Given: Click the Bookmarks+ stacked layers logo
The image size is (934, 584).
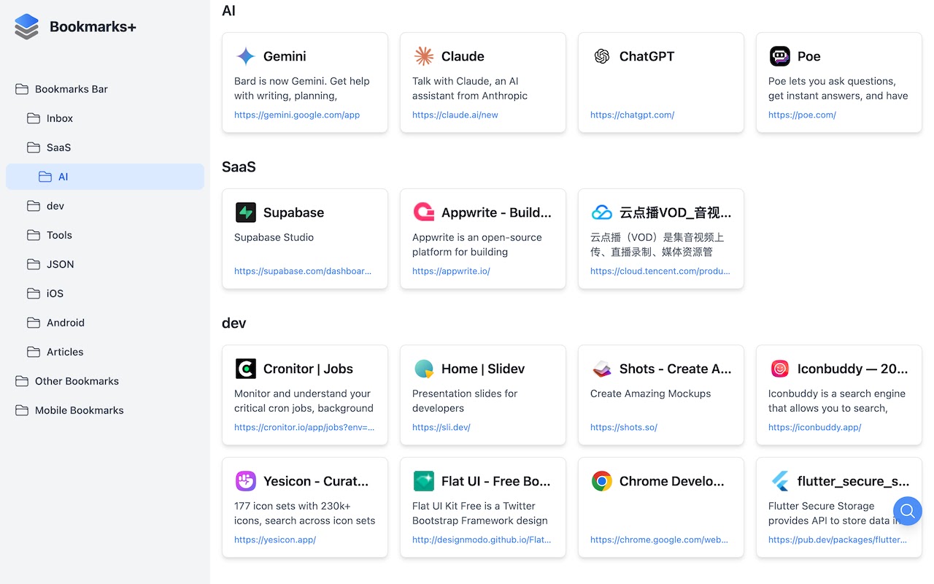Looking at the screenshot, I should [26, 27].
